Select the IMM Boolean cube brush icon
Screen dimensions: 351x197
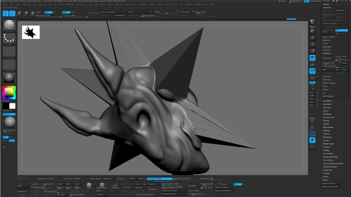pos(102,185)
